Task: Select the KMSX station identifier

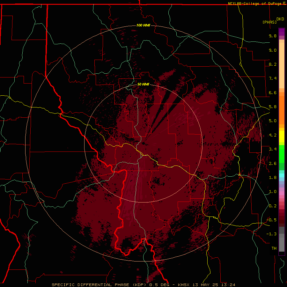Action: [x=184, y=285]
